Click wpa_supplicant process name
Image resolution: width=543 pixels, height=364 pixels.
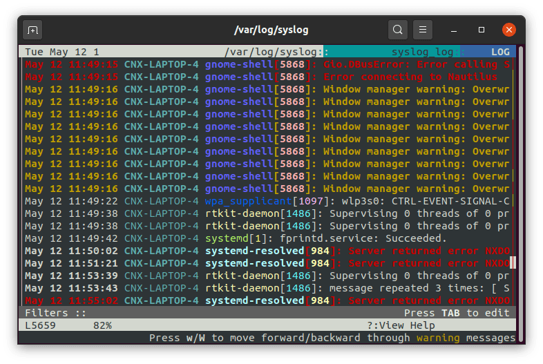(x=249, y=201)
